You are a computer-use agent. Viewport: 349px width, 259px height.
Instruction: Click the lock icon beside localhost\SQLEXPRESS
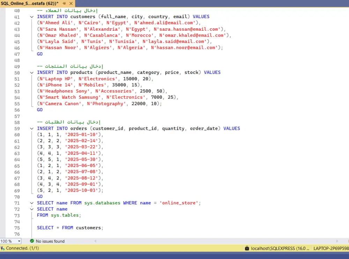click(x=248, y=248)
